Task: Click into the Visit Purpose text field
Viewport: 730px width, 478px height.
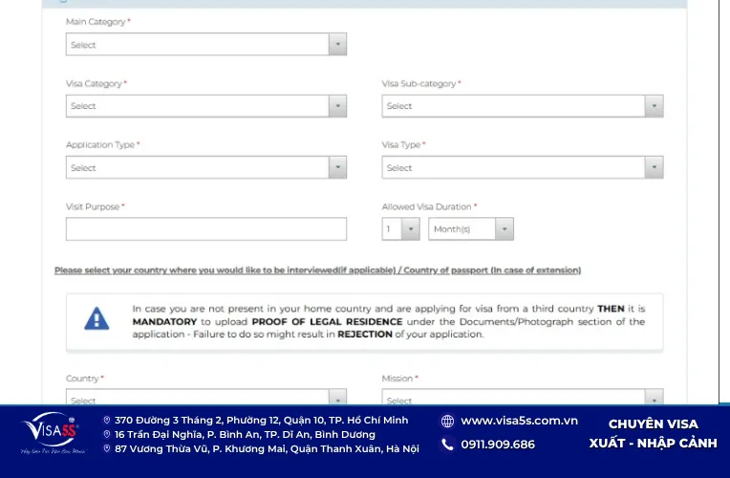Action: tap(206, 228)
